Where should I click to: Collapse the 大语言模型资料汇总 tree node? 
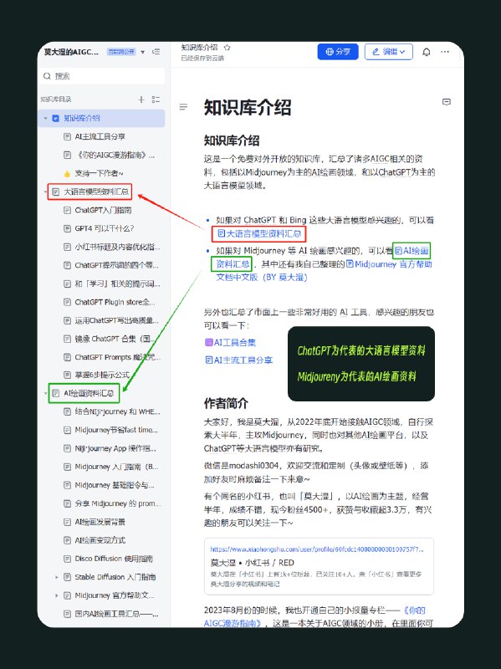click(x=45, y=192)
